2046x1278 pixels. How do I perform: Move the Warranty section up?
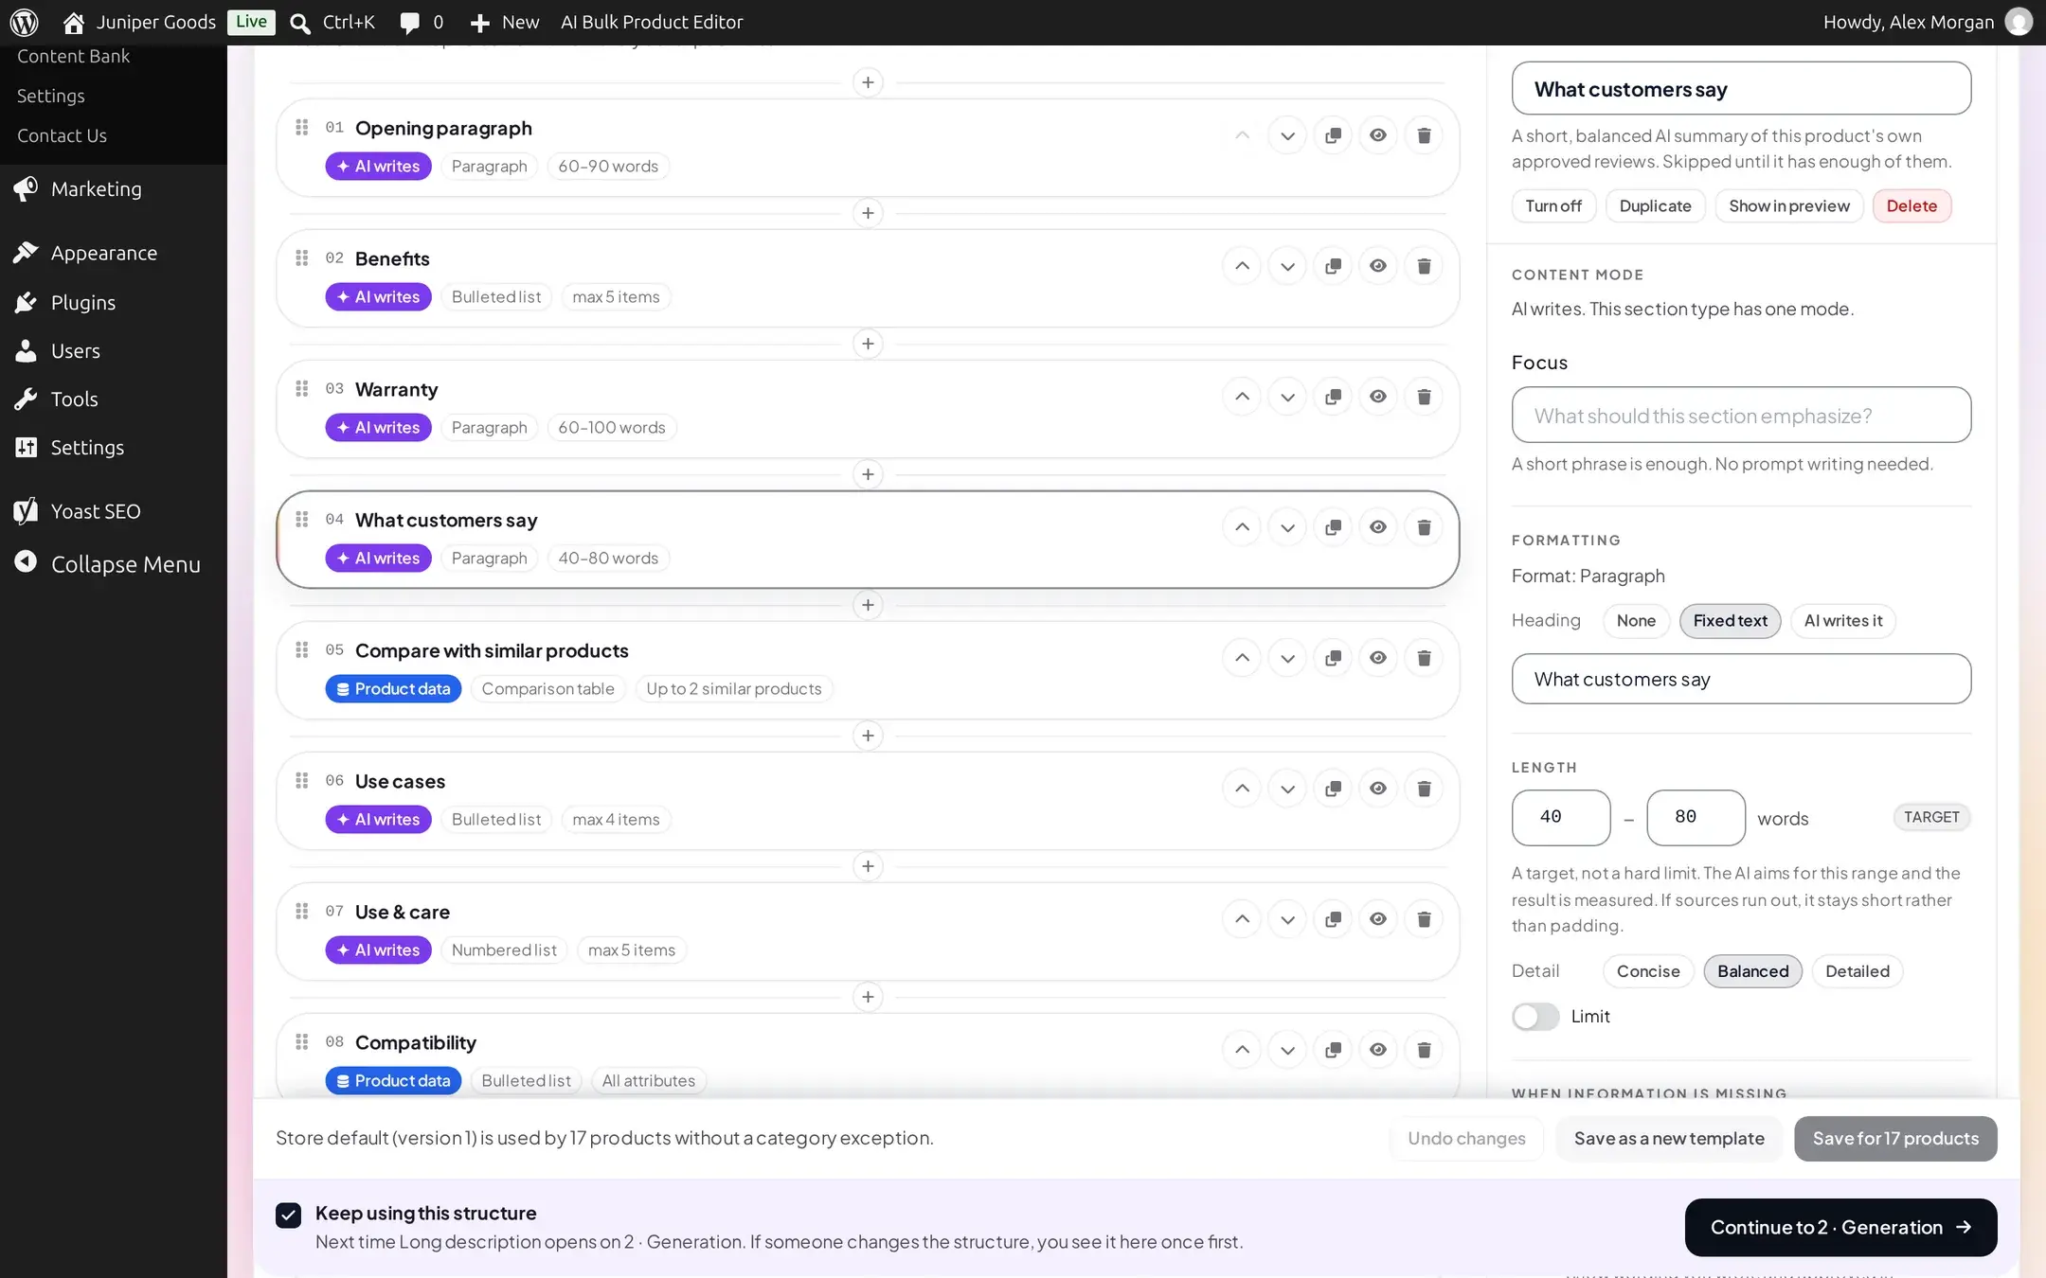click(x=1242, y=397)
